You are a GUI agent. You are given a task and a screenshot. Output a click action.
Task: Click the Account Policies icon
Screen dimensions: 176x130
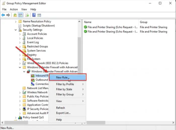[x=24, y=34]
